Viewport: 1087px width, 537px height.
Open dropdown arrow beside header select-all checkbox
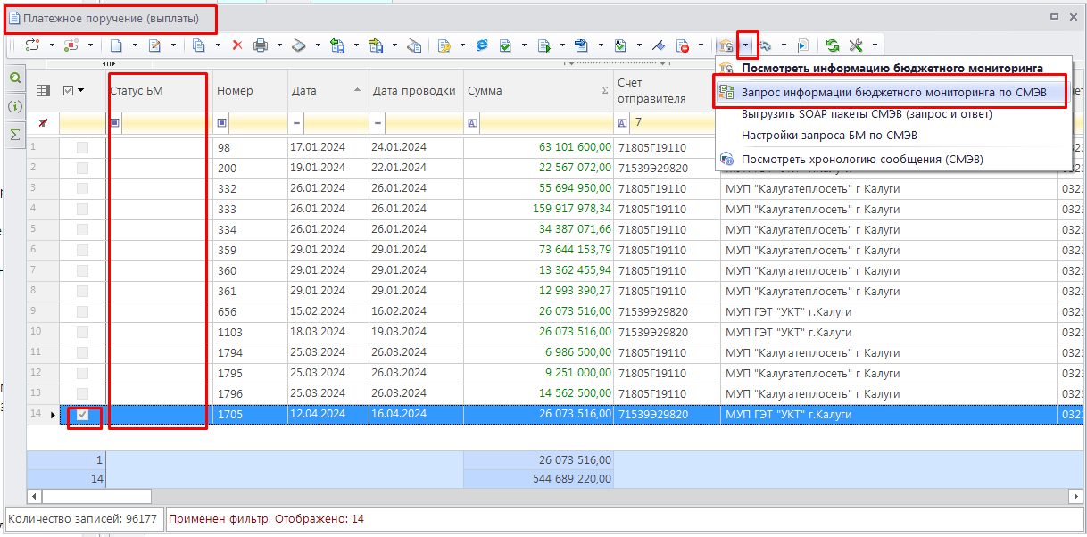click(x=81, y=90)
